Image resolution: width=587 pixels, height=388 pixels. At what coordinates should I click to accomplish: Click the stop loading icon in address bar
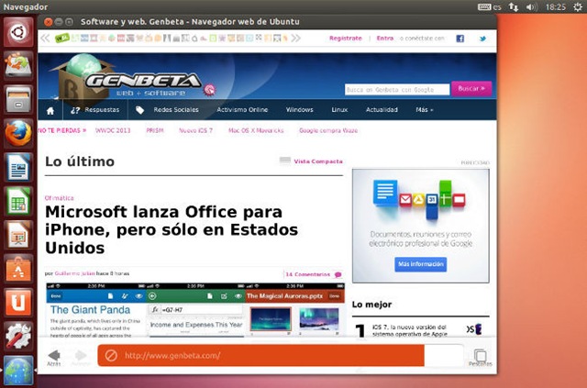point(111,355)
